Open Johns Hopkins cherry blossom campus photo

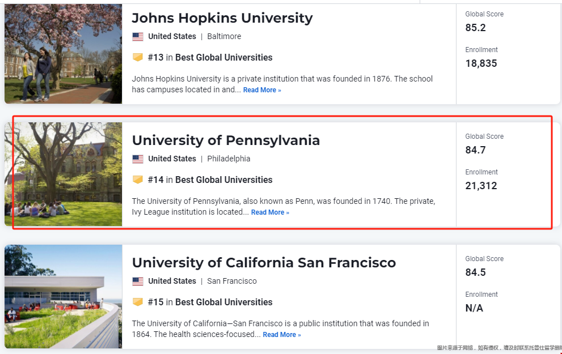pyautogui.click(x=63, y=54)
